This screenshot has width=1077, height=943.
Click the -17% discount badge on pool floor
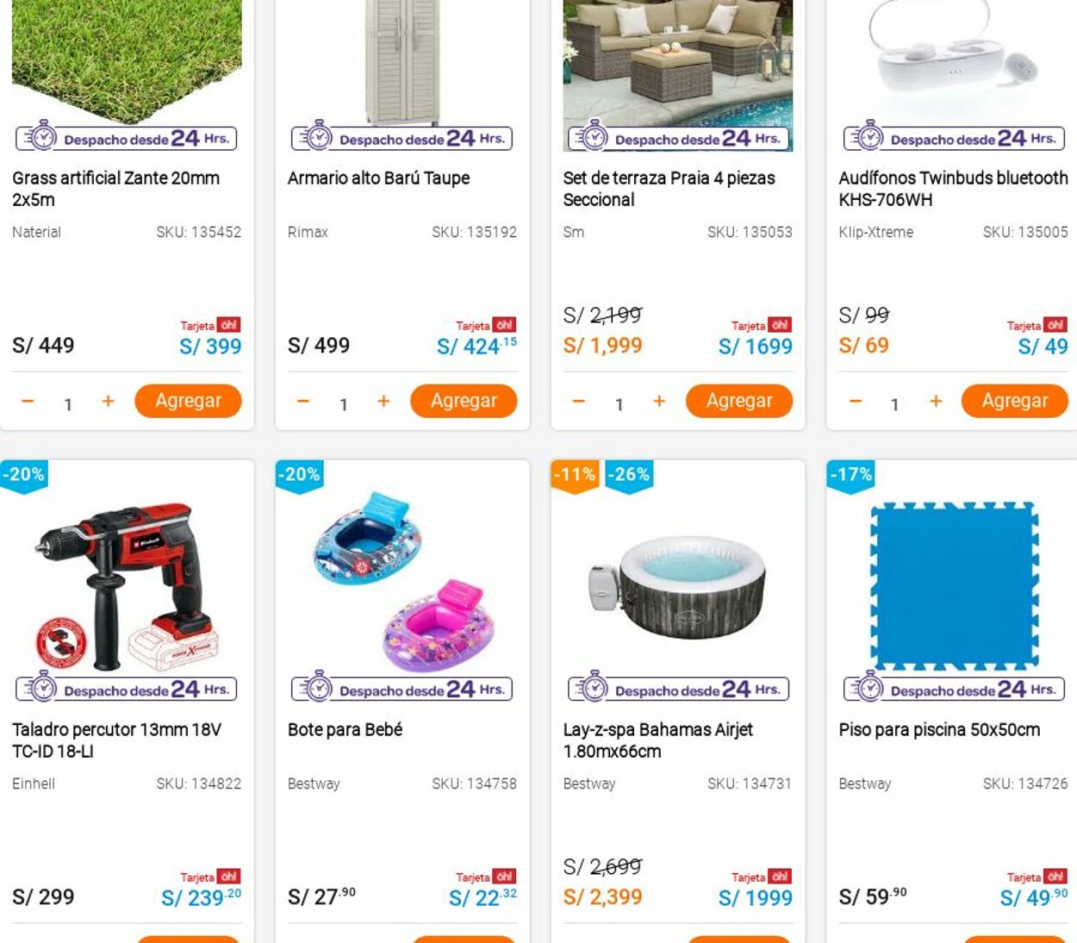coord(850,476)
